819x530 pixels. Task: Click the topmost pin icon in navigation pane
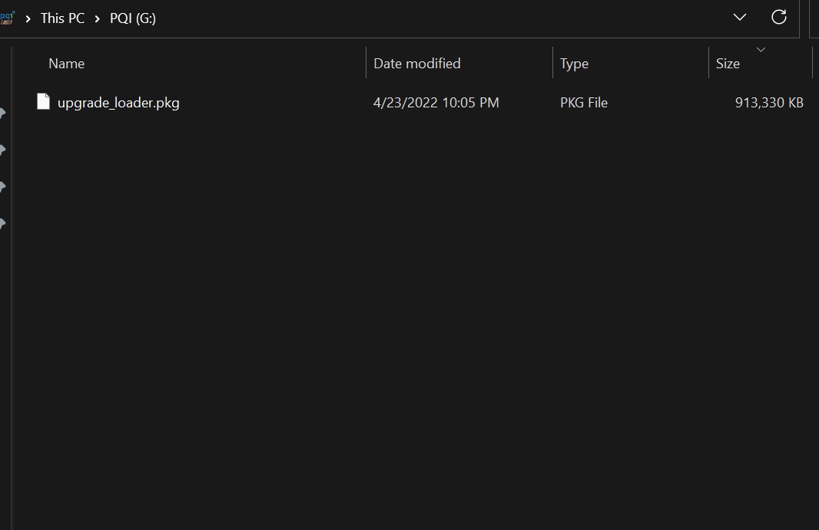[x=3, y=114]
